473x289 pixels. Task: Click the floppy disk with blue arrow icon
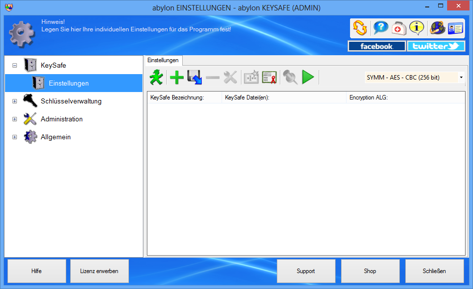click(194, 77)
